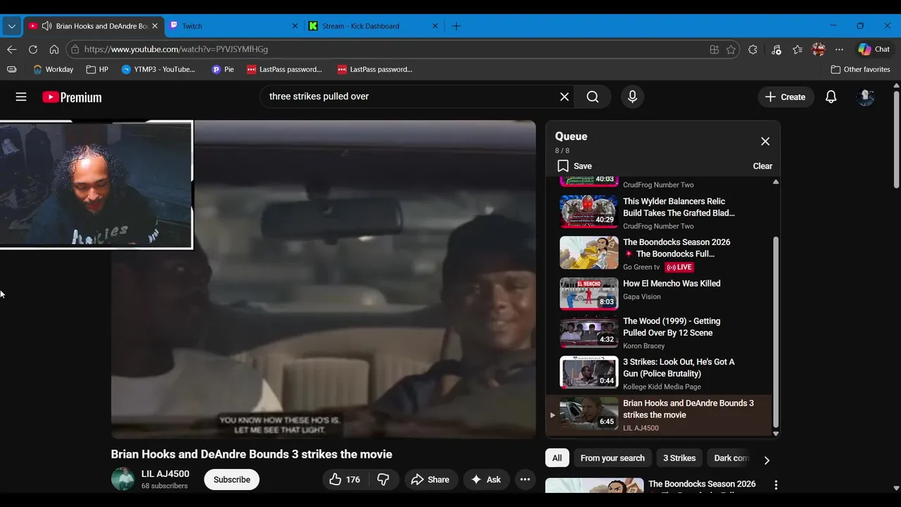
Task: Select the All filter chip
Action: click(557, 458)
